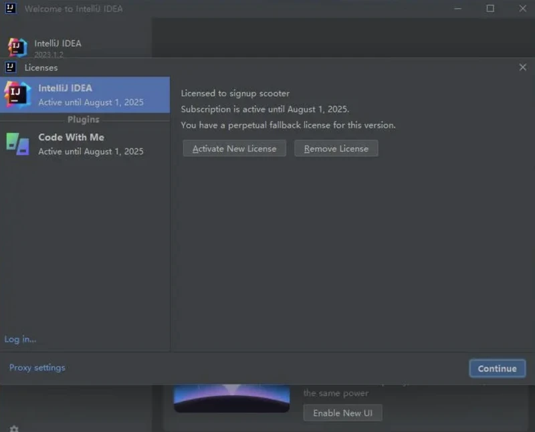This screenshot has height=432, width=535.
Task: Click Licenses dialog title bar icon
Action: 11,68
